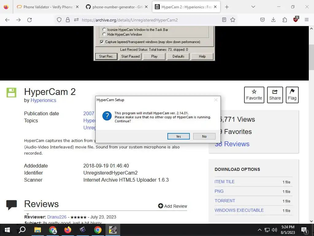Image resolution: width=314 pixels, height=236 pixels.
Task: Download the WINDOWS EXECUTABLE file
Action: click(x=239, y=210)
